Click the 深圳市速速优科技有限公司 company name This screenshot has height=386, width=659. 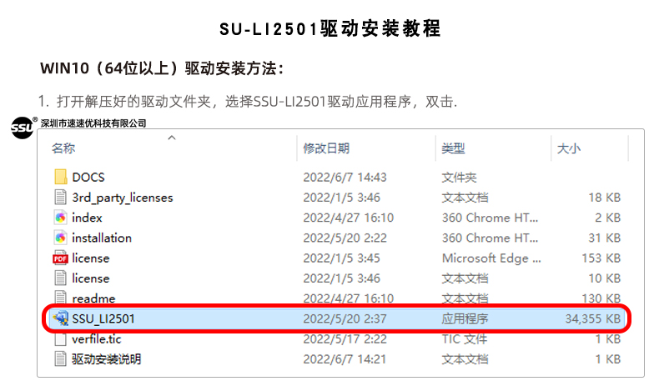pyautogui.click(x=93, y=123)
